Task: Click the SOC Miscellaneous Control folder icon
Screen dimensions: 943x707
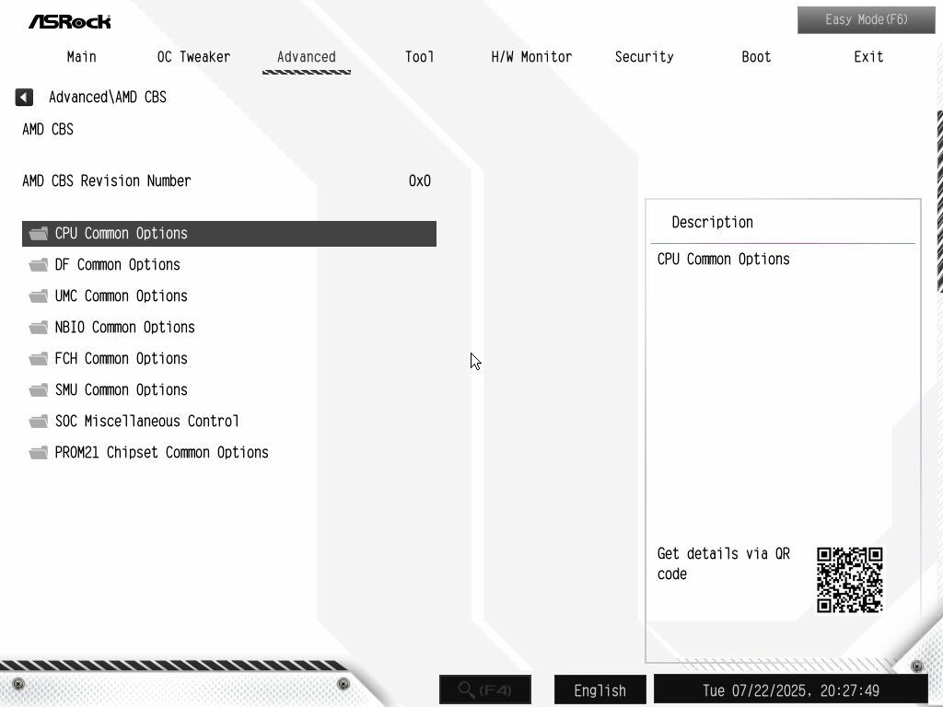Action: click(x=39, y=421)
